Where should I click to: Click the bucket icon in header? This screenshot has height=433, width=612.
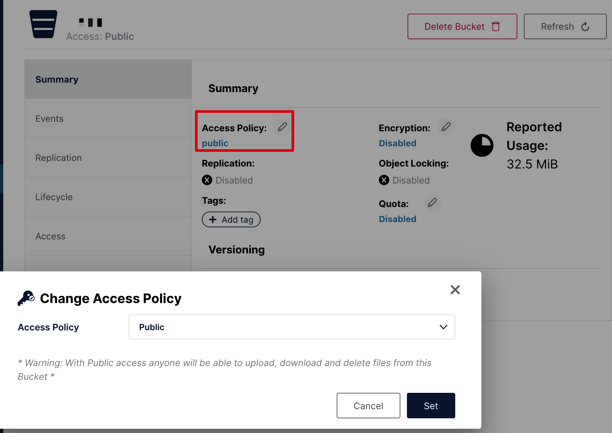tap(43, 24)
